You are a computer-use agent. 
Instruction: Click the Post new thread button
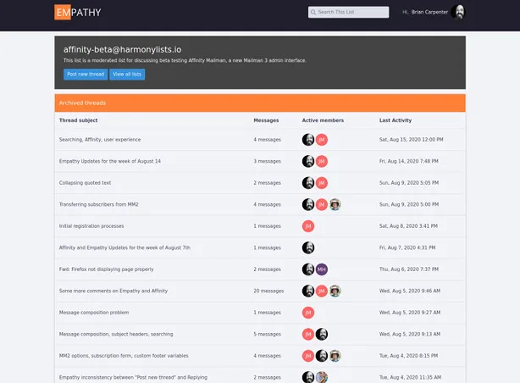tap(86, 75)
